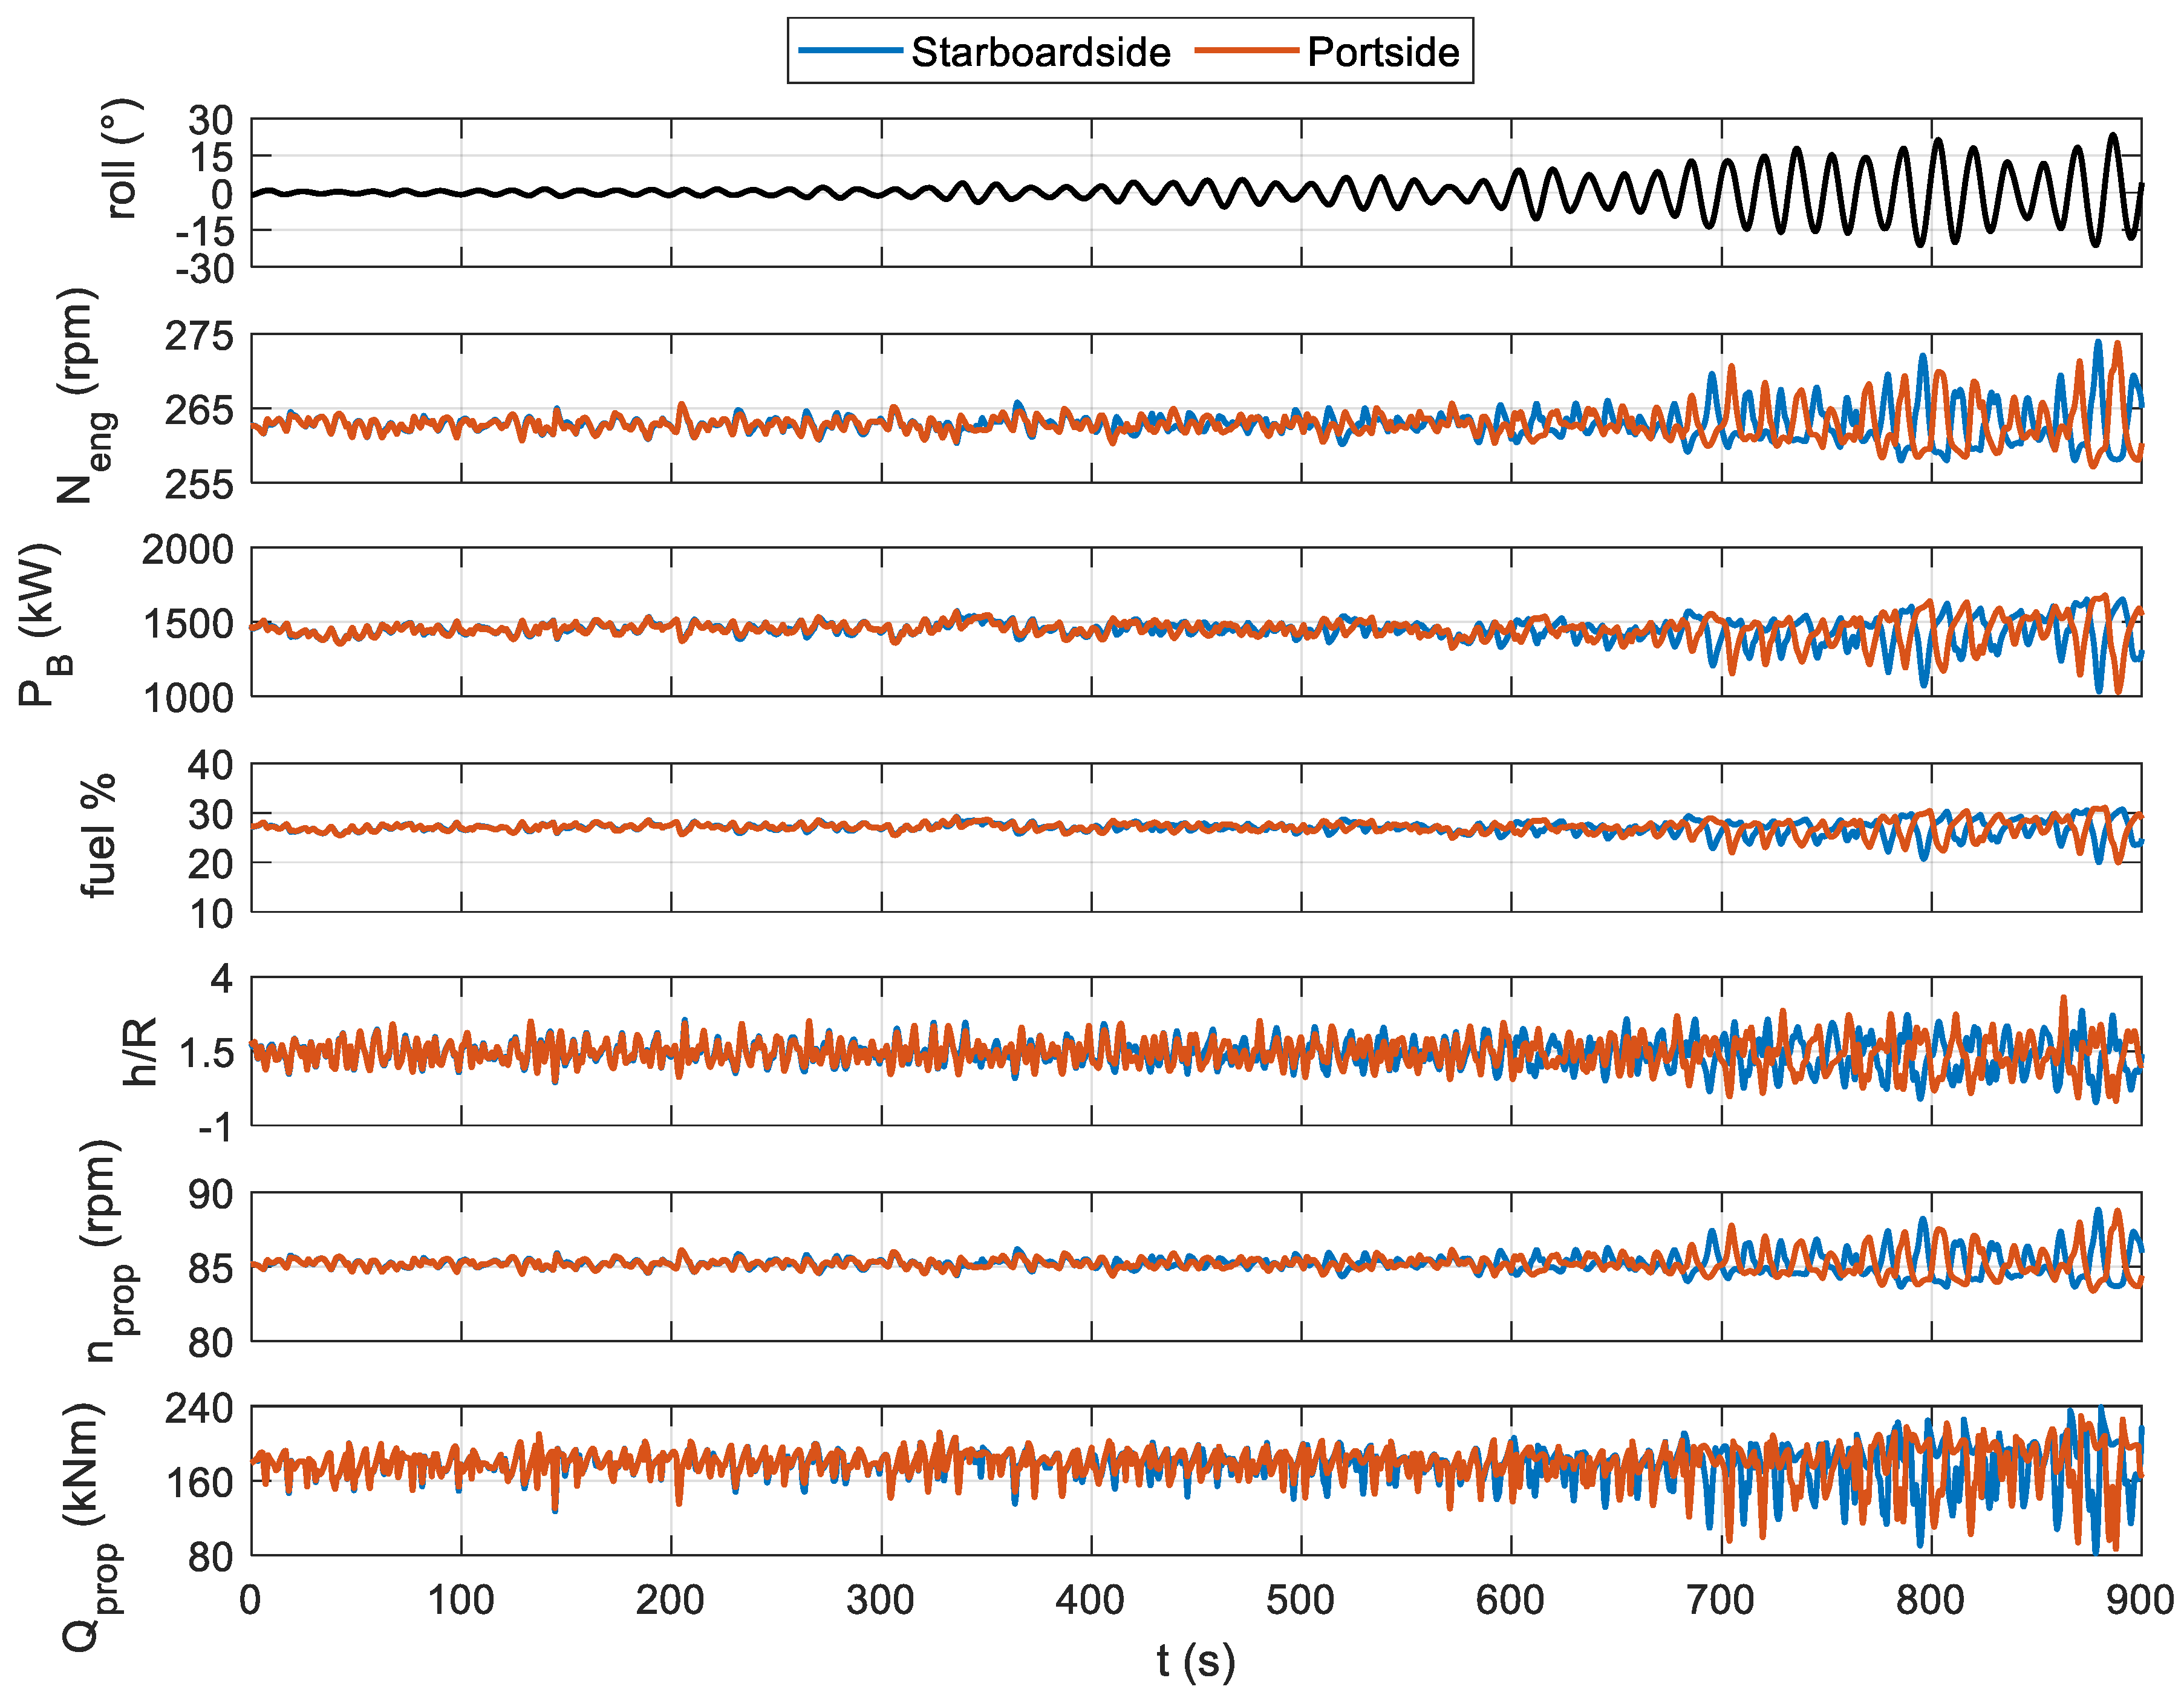
Task: Click the 900 x-axis tick label
Action: coord(2139,1601)
